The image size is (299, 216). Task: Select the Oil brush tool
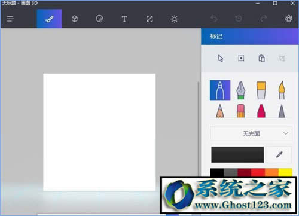pos(261,90)
